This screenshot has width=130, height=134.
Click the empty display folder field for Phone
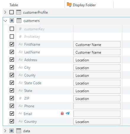pyautogui.click(x=97, y=106)
